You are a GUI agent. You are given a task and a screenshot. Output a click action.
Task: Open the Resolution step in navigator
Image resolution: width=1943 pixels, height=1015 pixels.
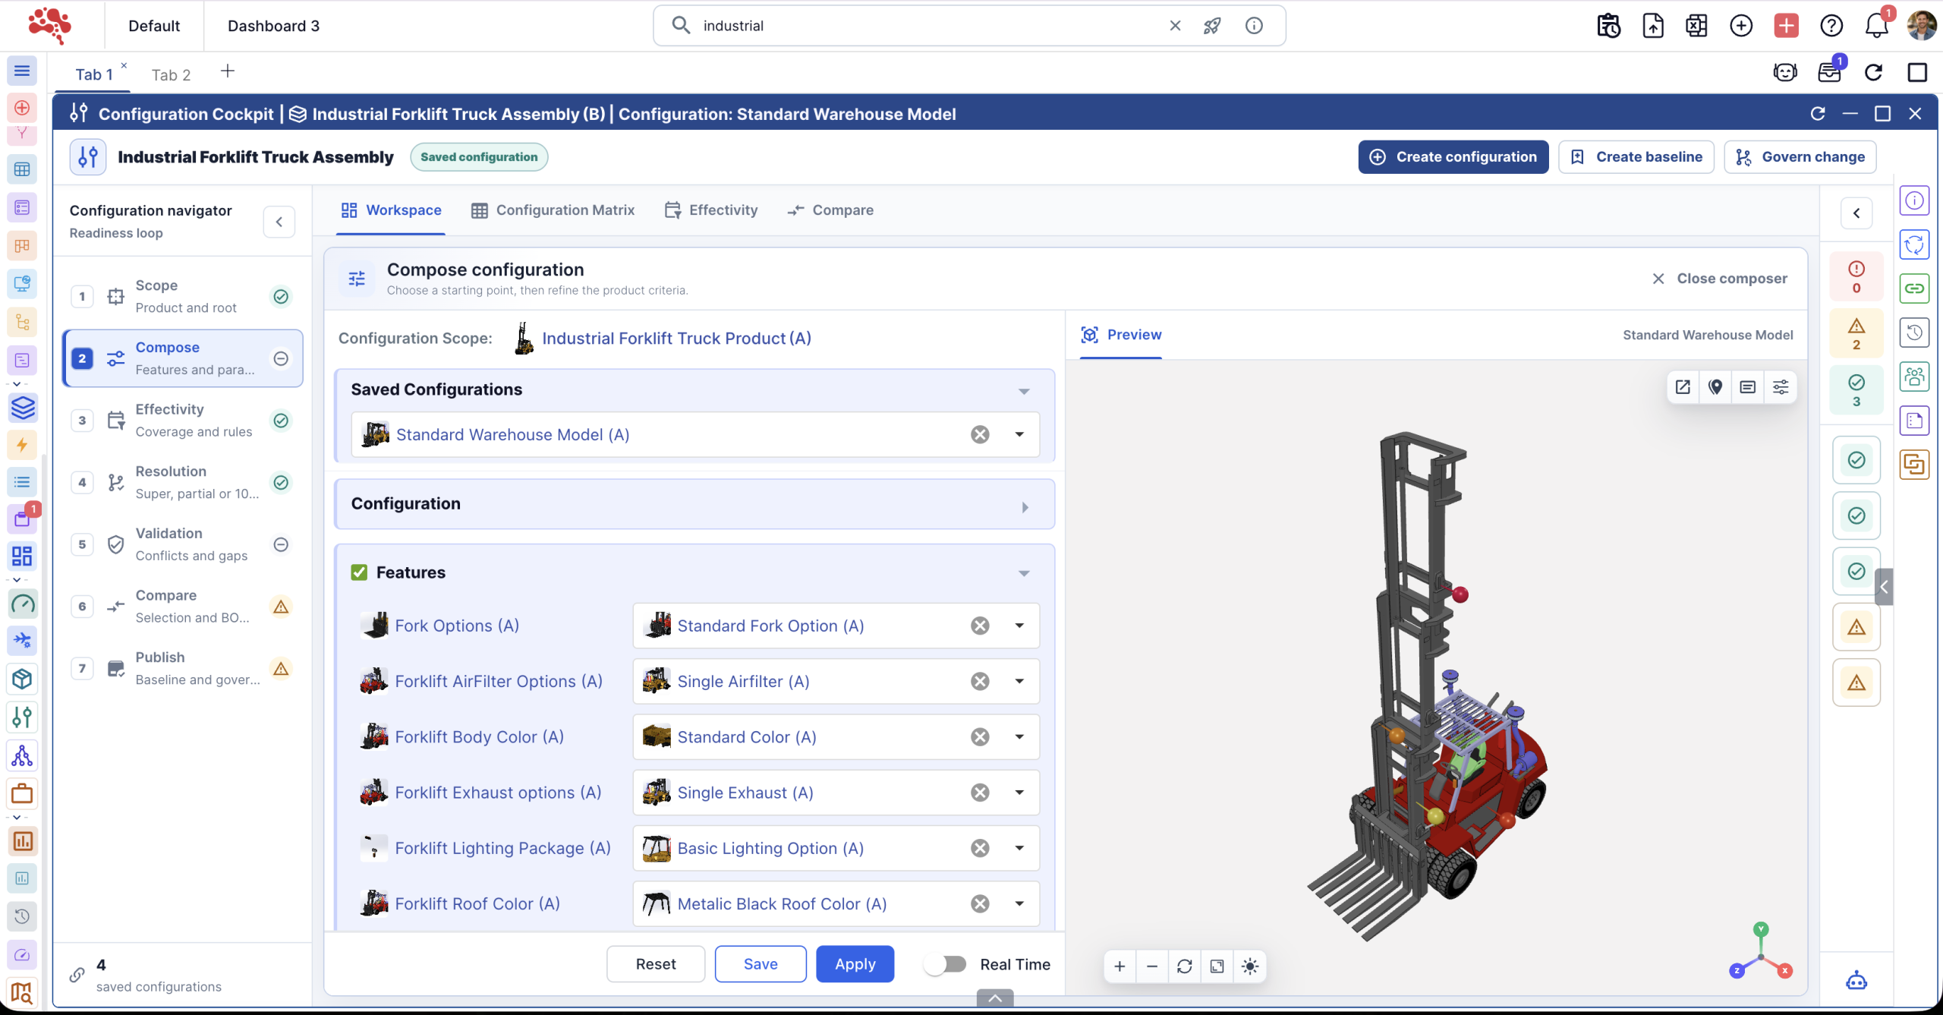point(182,482)
